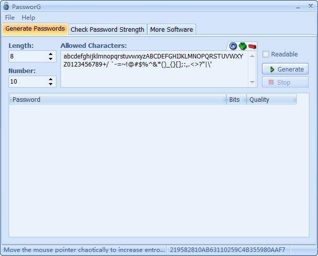Sort by the Password column header

click(x=117, y=99)
